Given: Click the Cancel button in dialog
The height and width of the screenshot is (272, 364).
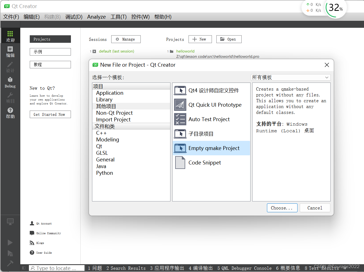Looking at the screenshot, I should click(x=315, y=208).
